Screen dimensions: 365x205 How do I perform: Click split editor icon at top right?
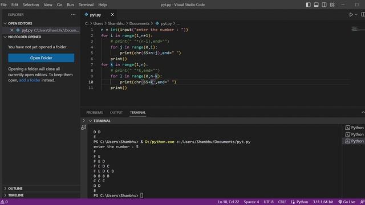(363, 15)
